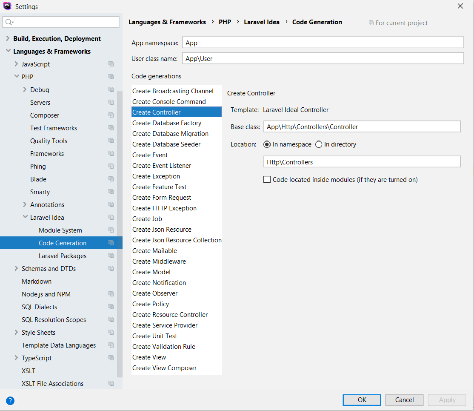Click the search magnifier icon in settings search
The image size is (474, 411).
click(9, 22)
